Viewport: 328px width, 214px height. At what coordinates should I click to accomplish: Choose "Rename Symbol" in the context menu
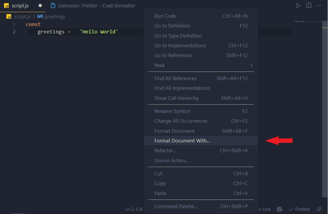[172, 111]
